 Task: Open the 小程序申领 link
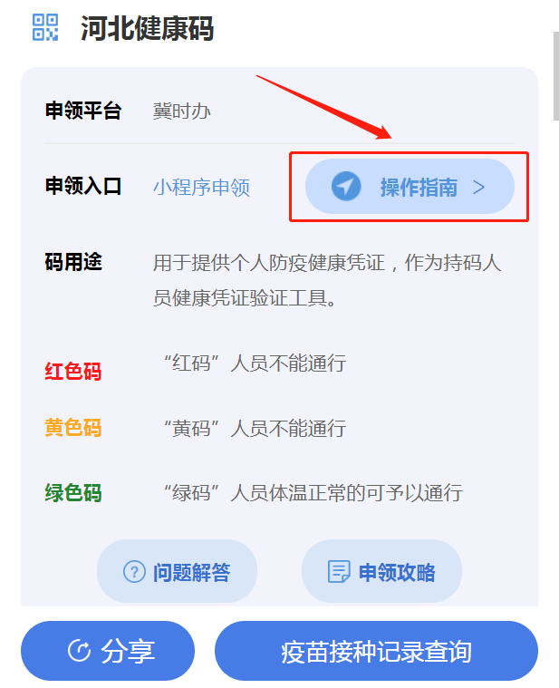click(201, 188)
